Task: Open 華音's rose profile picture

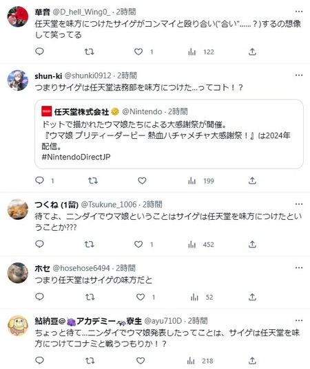Action: pyautogui.click(x=18, y=16)
